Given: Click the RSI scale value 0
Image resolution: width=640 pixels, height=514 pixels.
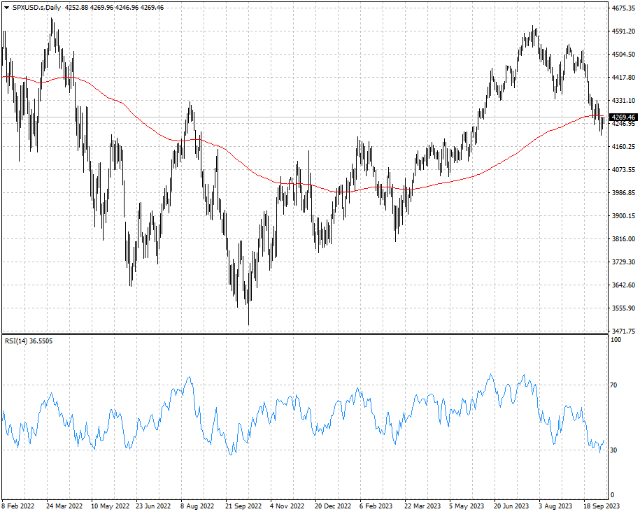Looking at the screenshot, I should [612, 495].
